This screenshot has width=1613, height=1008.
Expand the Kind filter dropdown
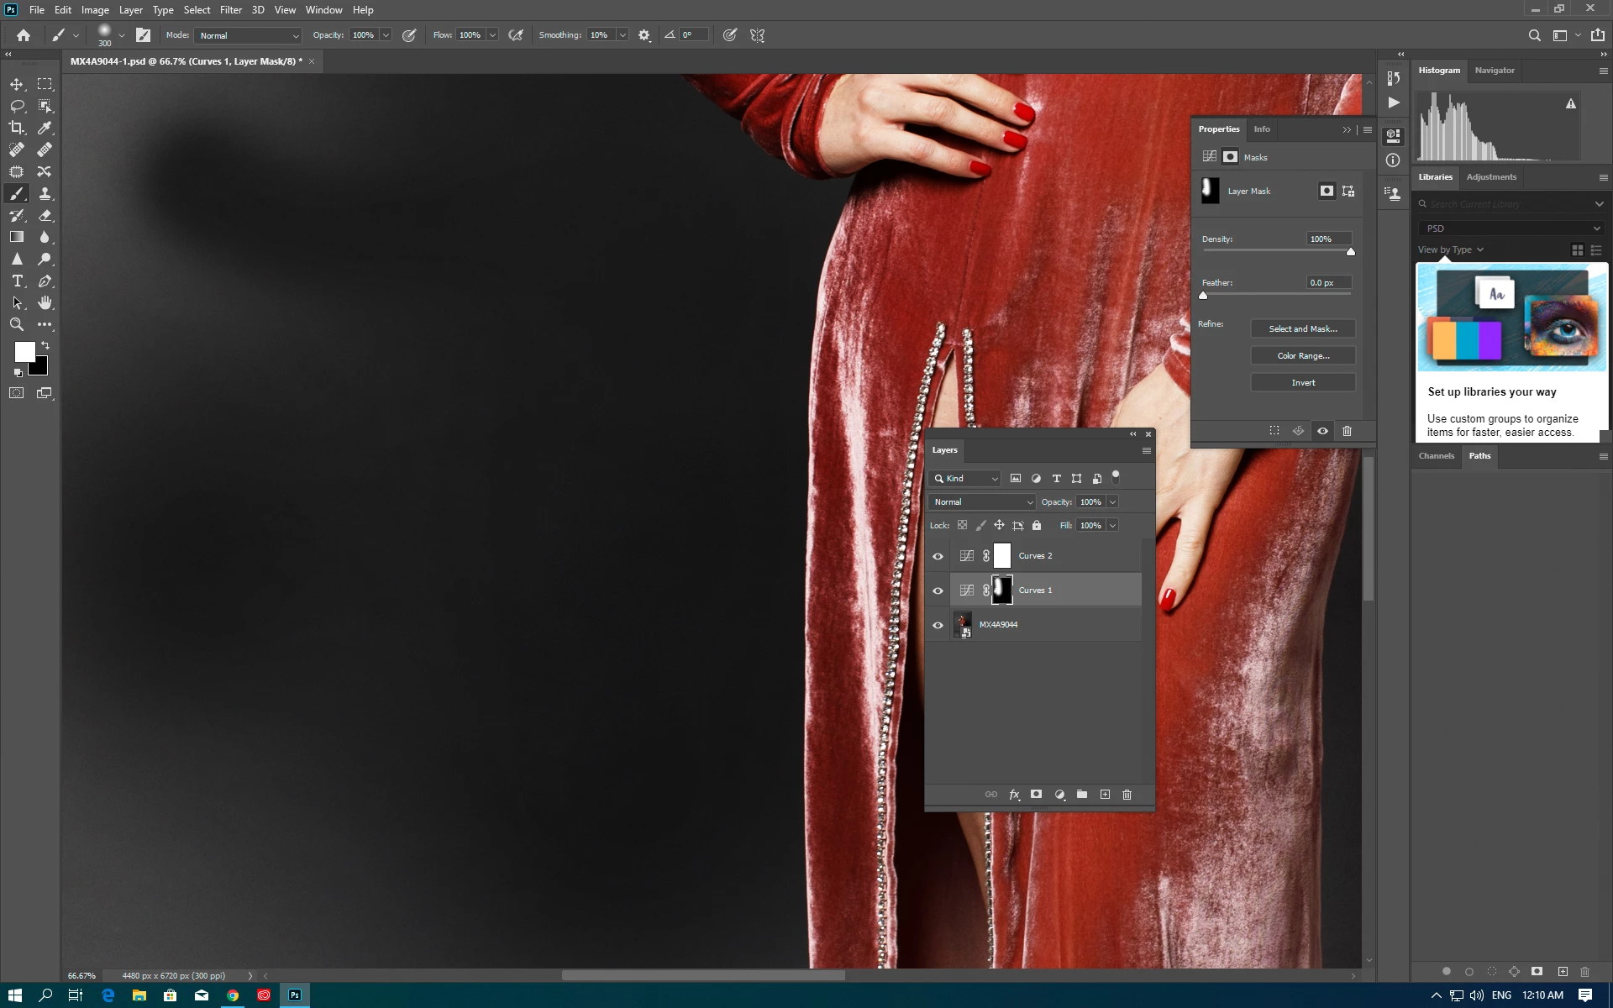(x=965, y=479)
